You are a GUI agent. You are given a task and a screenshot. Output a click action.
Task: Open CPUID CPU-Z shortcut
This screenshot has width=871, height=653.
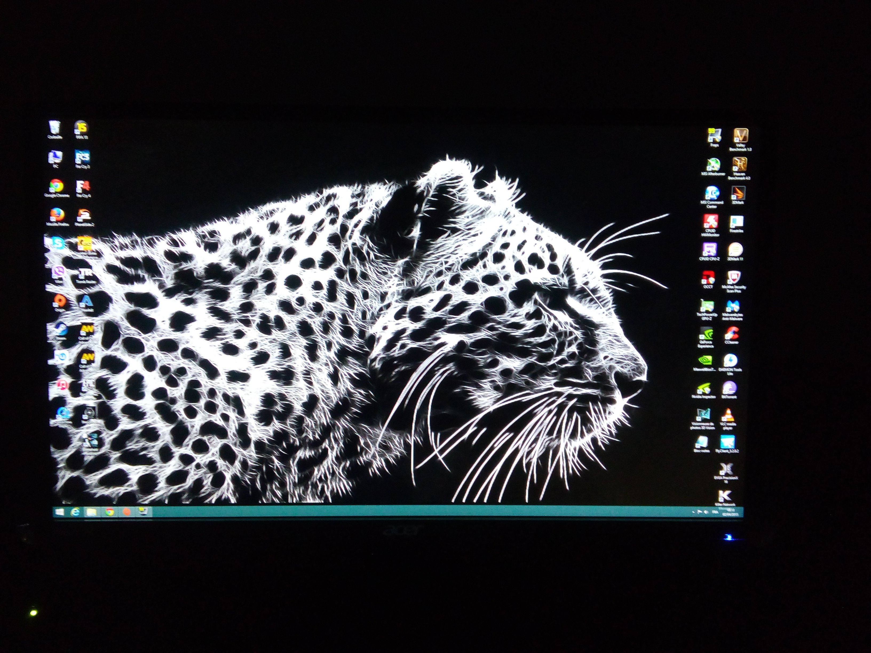tap(709, 250)
